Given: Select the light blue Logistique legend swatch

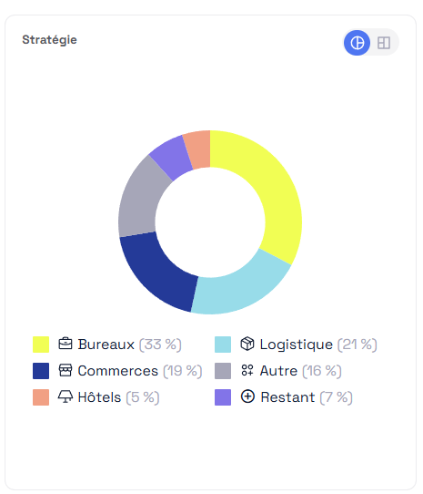Looking at the screenshot, I should (223, 345).
